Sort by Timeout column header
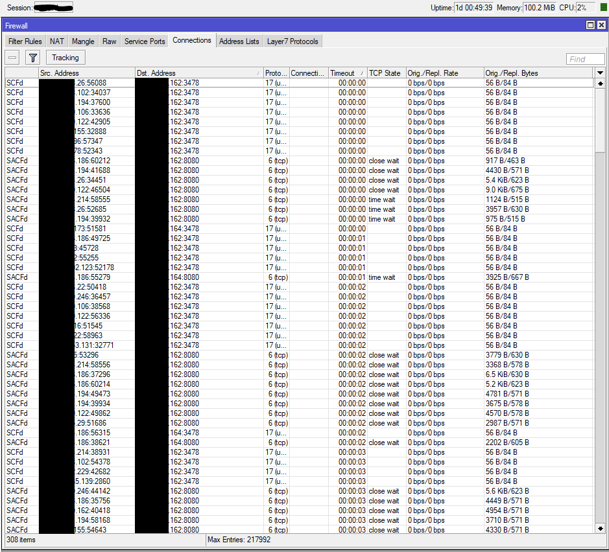Viewport: 609px width, 552px height. (348, 73)
